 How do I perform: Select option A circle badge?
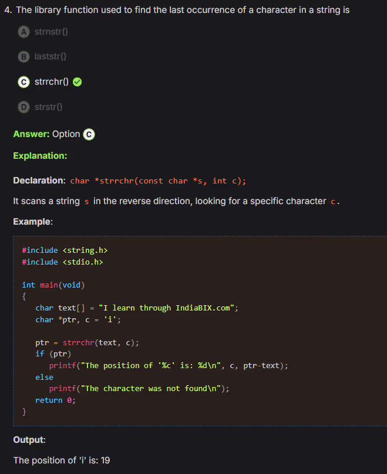[23, 32]
